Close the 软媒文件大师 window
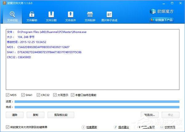The image size is (185, 132). pyautogui.click(x=180, y=3)
